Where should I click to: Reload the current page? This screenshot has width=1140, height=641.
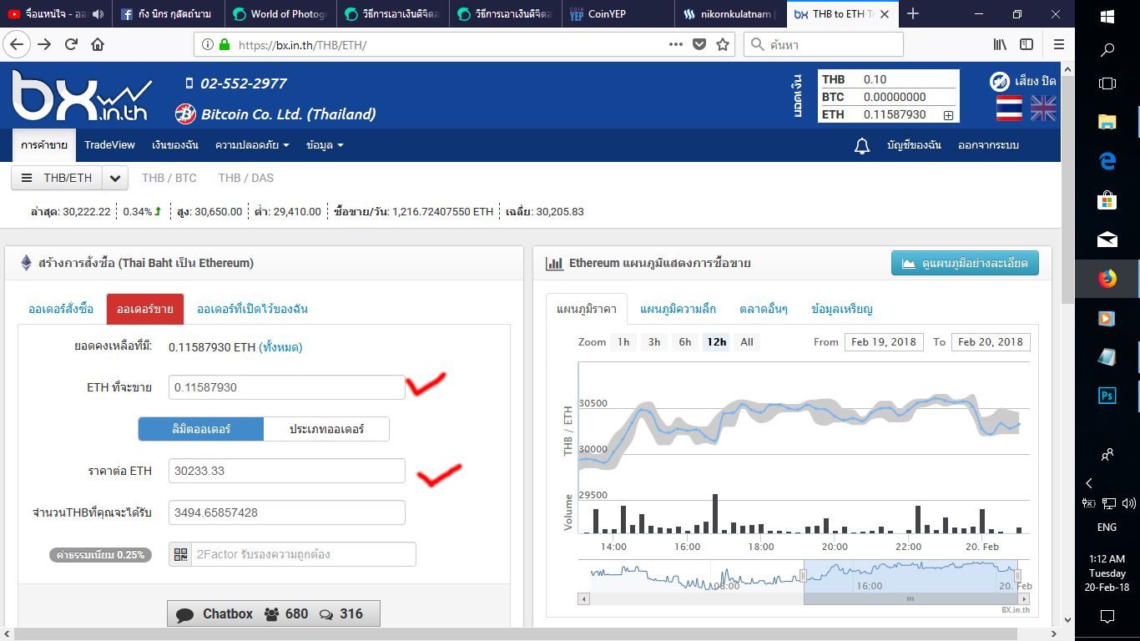pos(71,44)
